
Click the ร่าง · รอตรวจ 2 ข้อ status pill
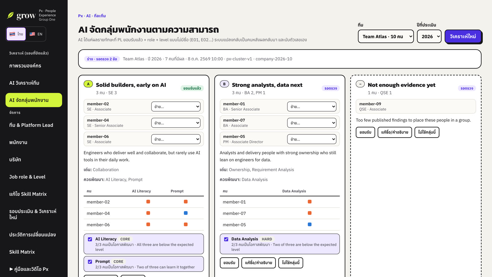tap(102, 59)
